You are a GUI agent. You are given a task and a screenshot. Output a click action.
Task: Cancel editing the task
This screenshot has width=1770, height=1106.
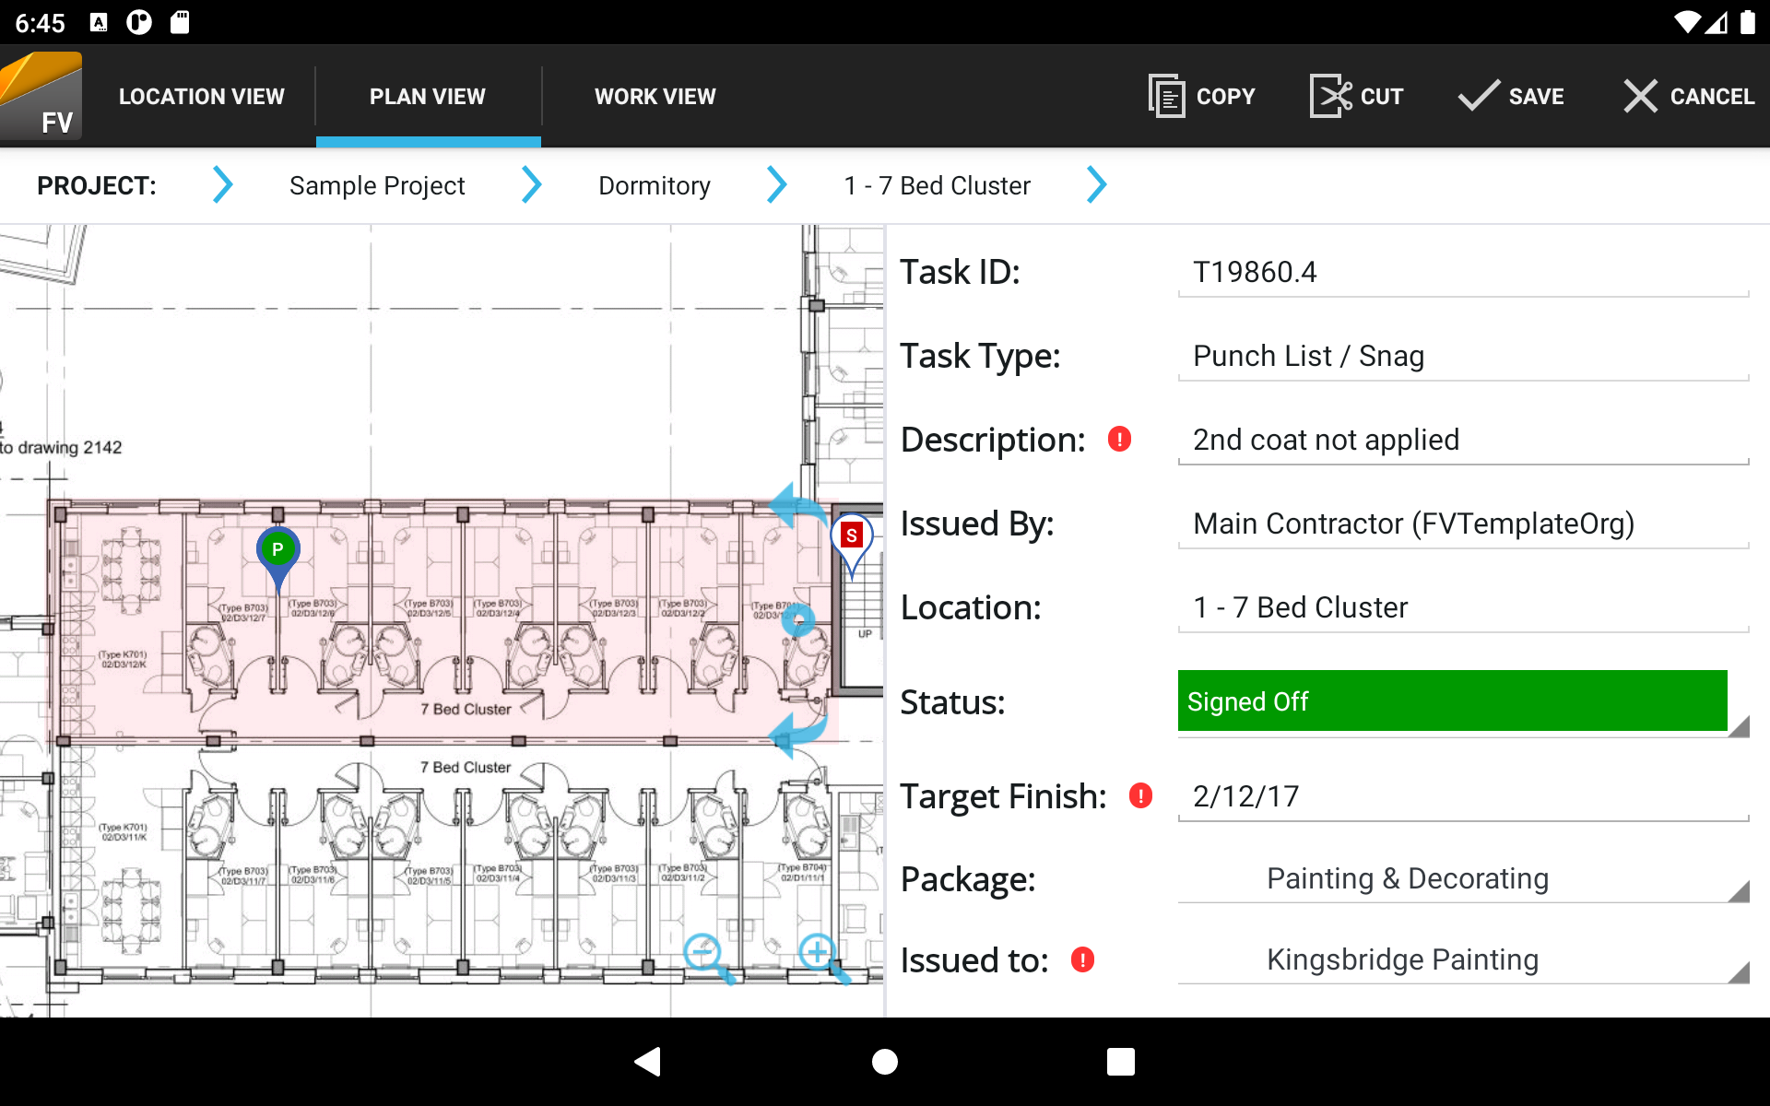tap(1689, 97)
